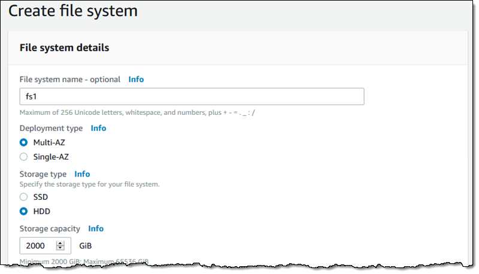
Task: Click the GiB unit label
Action: coord(86,246)
